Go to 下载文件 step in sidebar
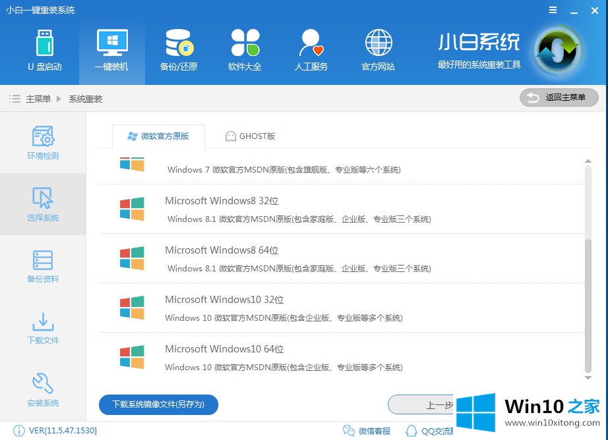608x440 pixels. click(x=43, y=328)
